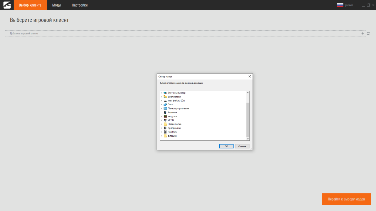Expand the флешка folder
This screenshot has width=376, height=211.
tap(161, 136)
